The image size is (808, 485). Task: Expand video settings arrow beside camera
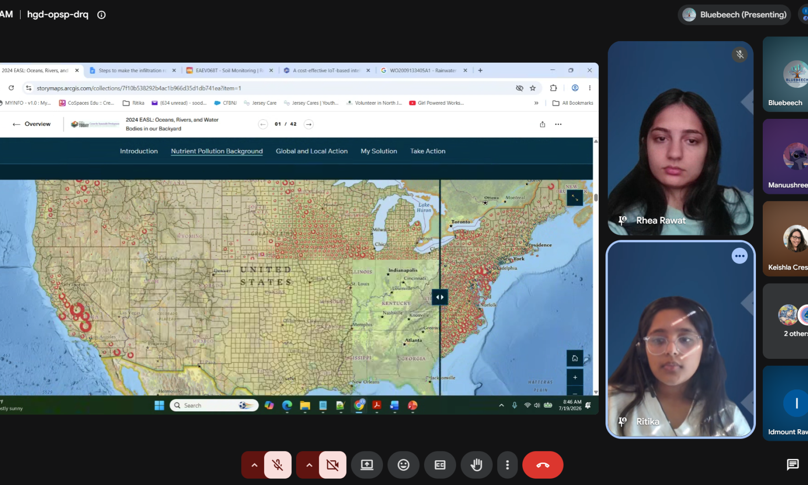click(309, 465)
